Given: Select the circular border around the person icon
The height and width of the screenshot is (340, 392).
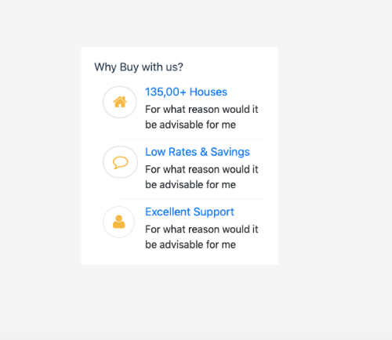Looking at the screenshot, I should pyautogui.click(x=119, y=222).
